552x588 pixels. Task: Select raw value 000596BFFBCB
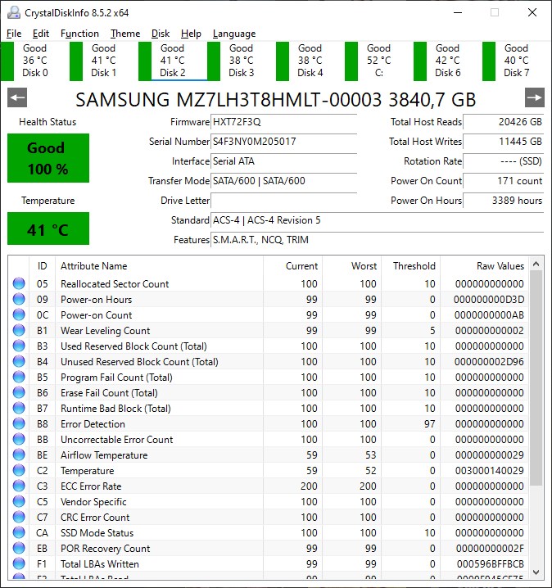coord(490,564)
